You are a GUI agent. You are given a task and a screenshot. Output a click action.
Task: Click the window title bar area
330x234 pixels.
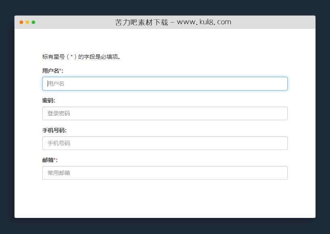click(x=262, y=22)
